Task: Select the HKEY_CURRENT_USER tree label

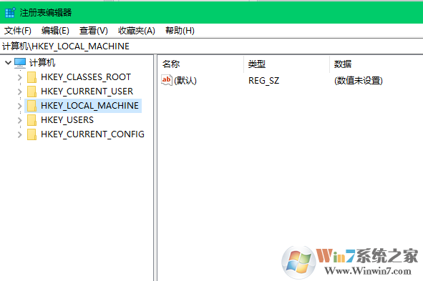Action: tap(87, 92)
